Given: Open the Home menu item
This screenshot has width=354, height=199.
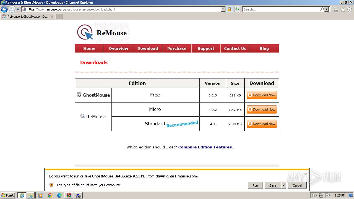Looking at the screenshot, I should [89, 48].
